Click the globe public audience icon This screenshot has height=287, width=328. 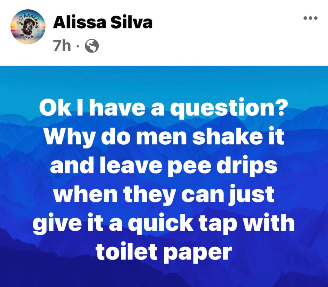[91, 46]
